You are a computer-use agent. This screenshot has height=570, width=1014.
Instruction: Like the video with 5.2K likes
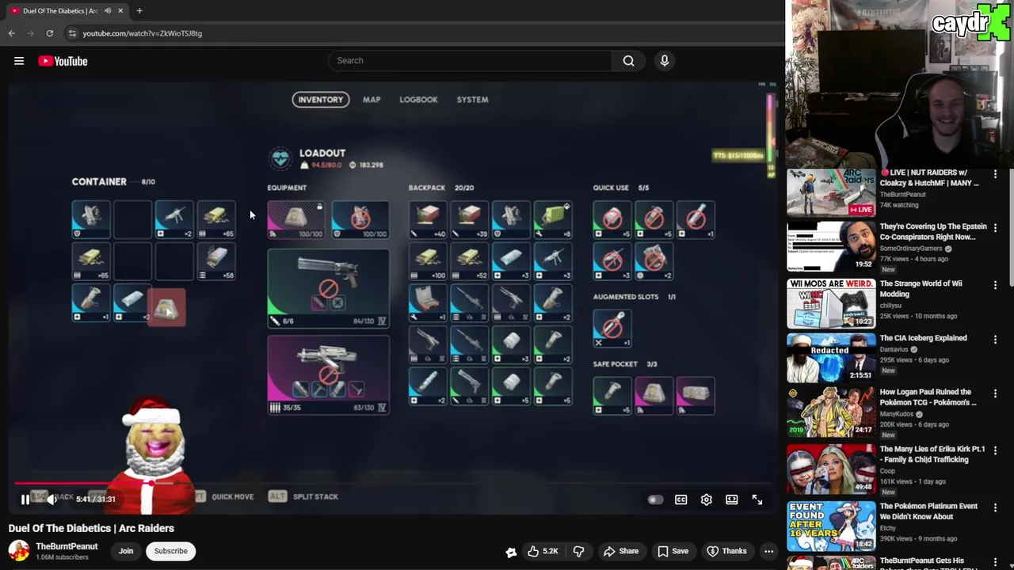tap(544, 551)
